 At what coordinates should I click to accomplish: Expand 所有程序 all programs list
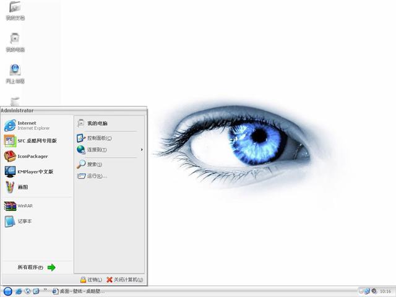coord(37,267)
